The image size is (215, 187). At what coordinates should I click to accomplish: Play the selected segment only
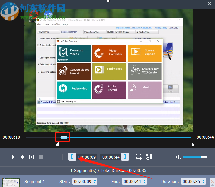pos(32,157)
